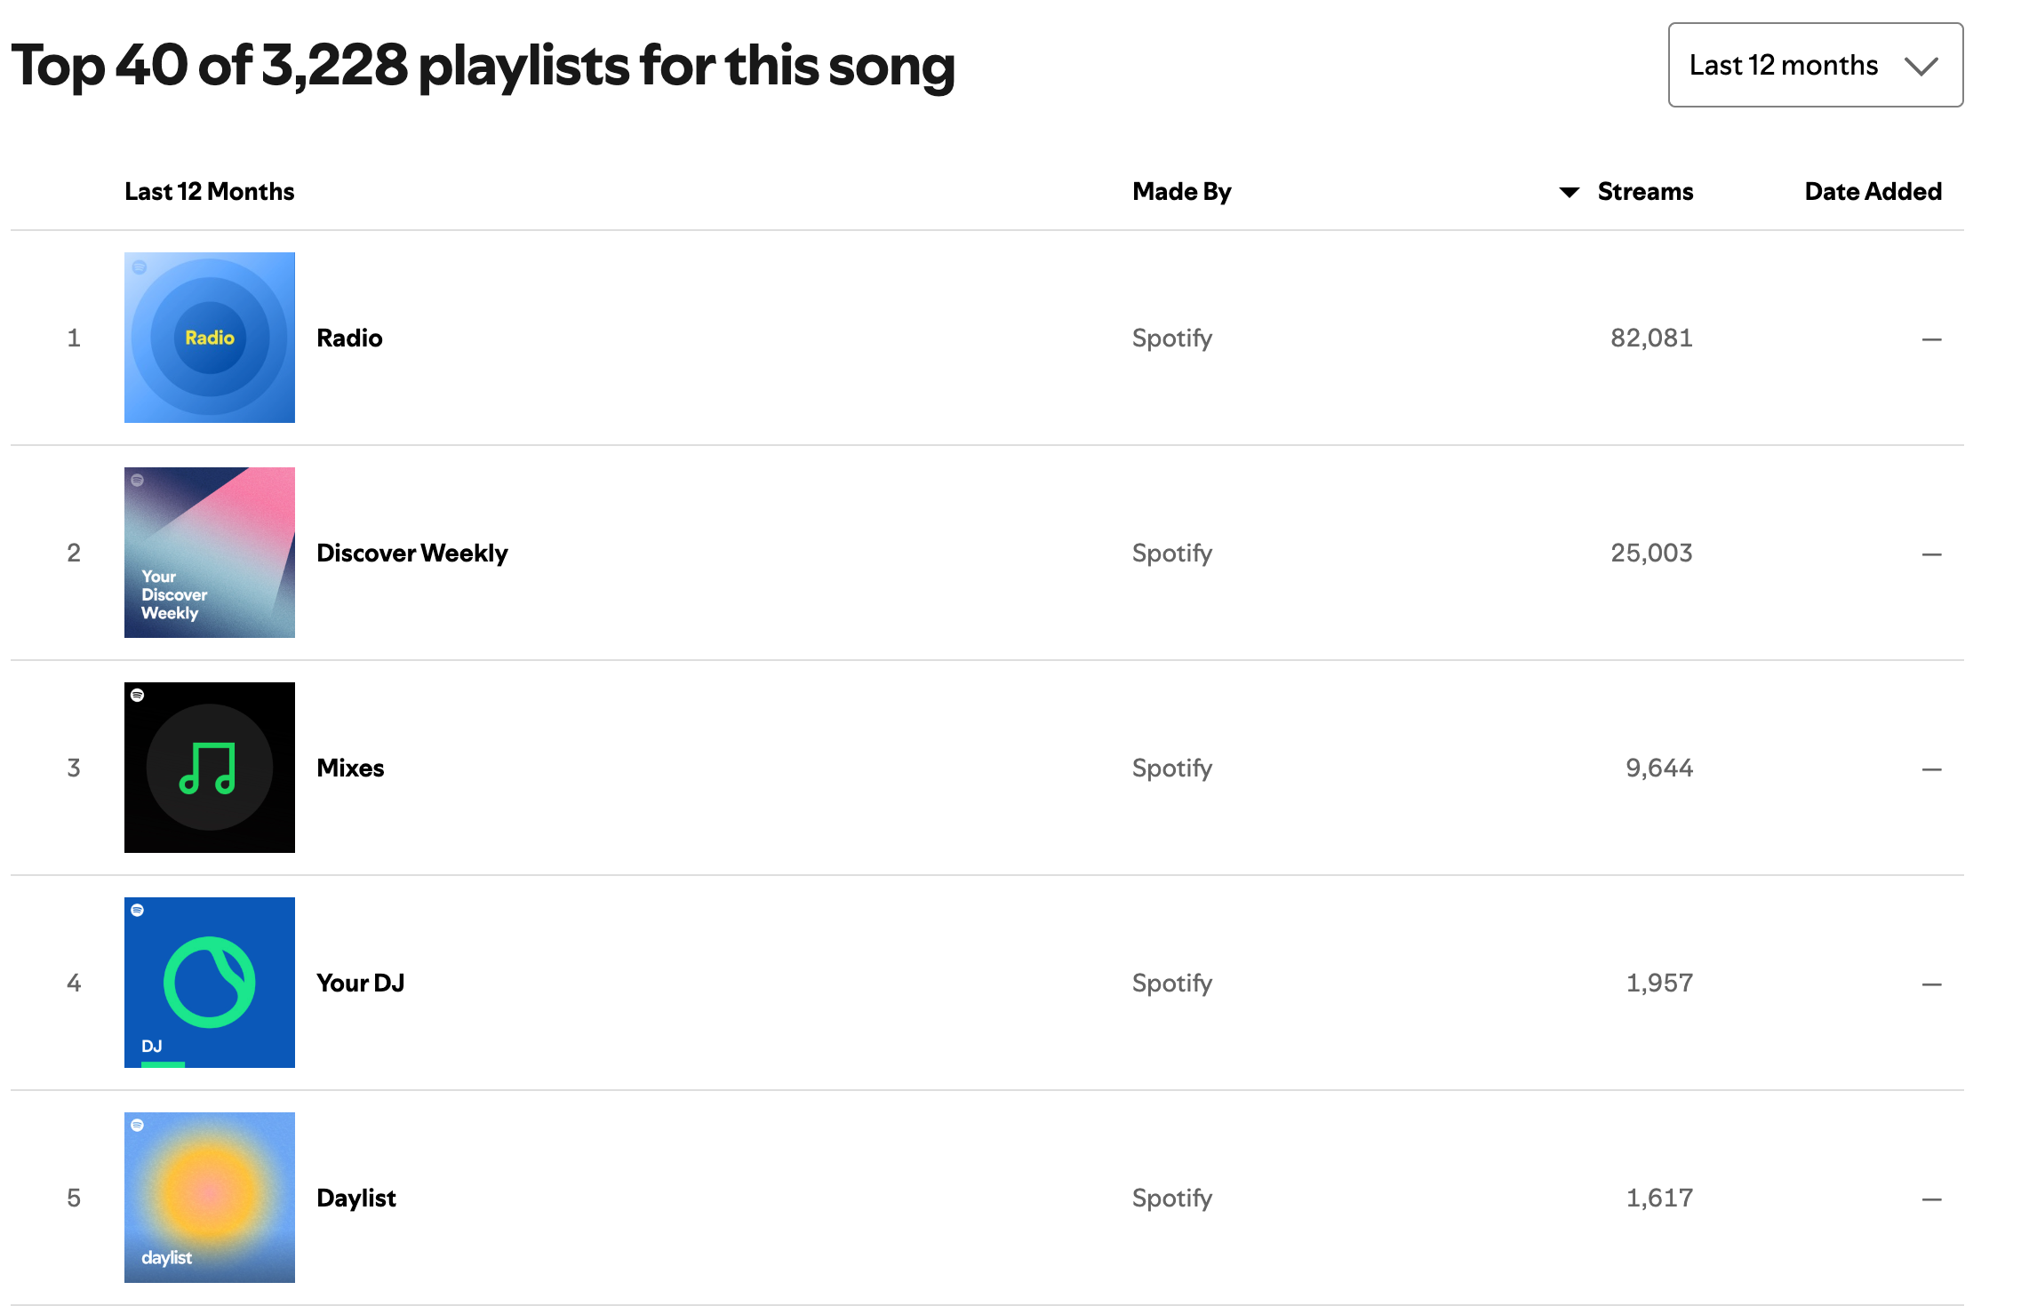Click the Streams sort arrow

pyautogui.click(x=1569, y=192)
